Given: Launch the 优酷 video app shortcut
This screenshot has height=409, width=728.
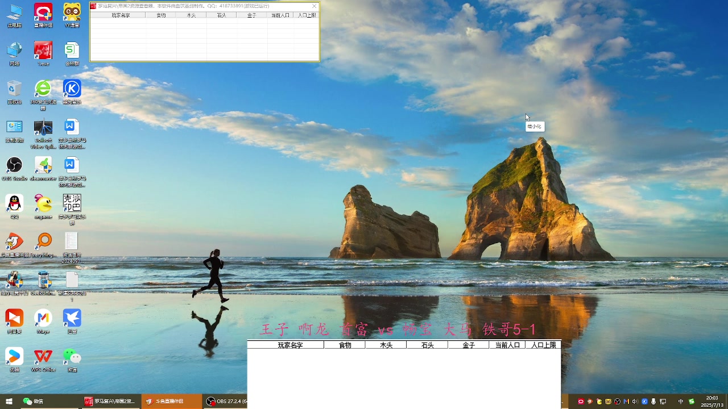Looking at the screenshot, I should [14, 360].
